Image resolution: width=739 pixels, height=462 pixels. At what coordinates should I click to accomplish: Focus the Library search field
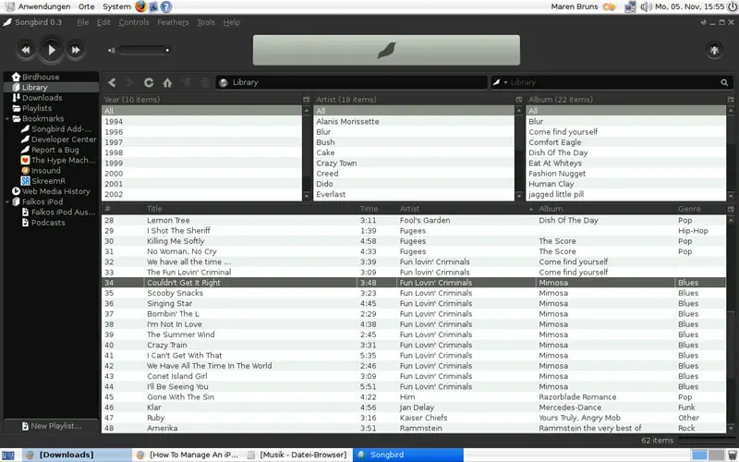point(612,82)
